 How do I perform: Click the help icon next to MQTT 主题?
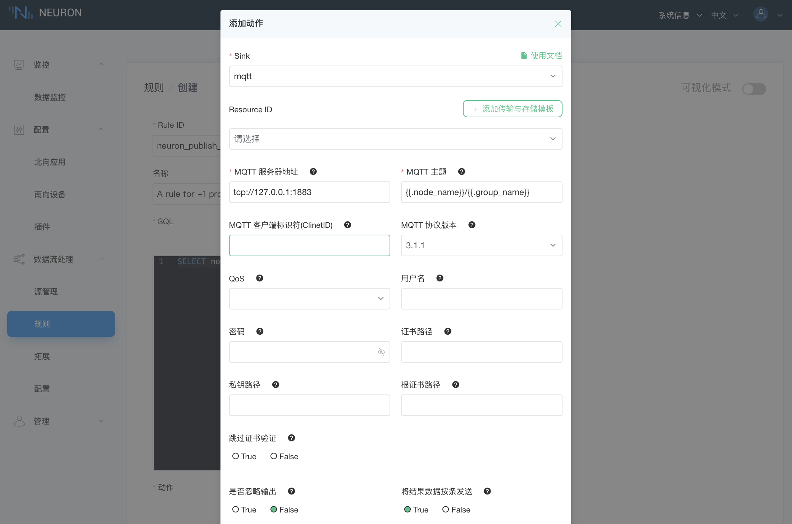[461, 172]
